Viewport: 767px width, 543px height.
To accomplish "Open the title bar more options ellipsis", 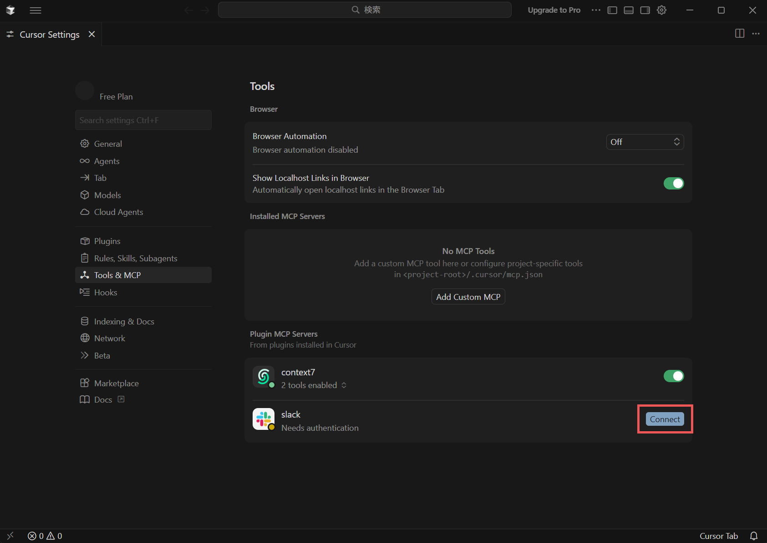I will (596, 10).
